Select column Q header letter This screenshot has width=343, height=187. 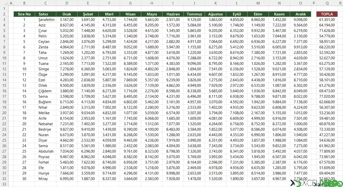[327, 3]
